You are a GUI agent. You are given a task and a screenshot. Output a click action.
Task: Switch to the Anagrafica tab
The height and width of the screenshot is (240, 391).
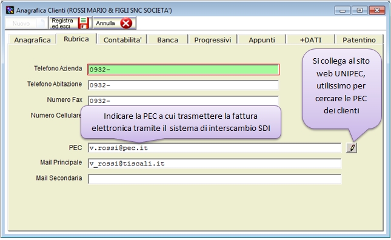(x=32, y=40)
